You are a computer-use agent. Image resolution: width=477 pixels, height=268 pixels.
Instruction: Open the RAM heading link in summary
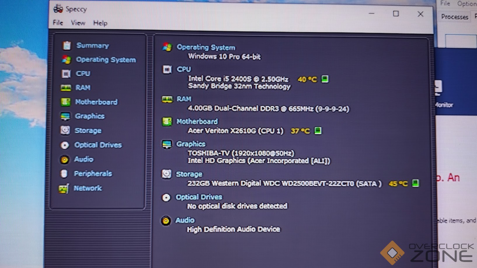coord(184,99)
